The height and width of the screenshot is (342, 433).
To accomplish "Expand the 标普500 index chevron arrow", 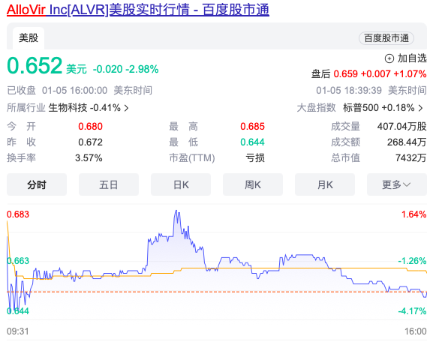I will 420,108.
